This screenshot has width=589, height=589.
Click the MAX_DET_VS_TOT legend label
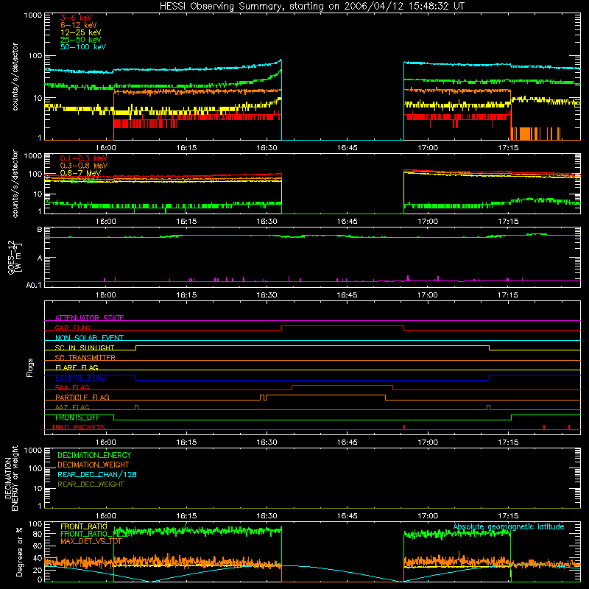[x=91, y=541]
